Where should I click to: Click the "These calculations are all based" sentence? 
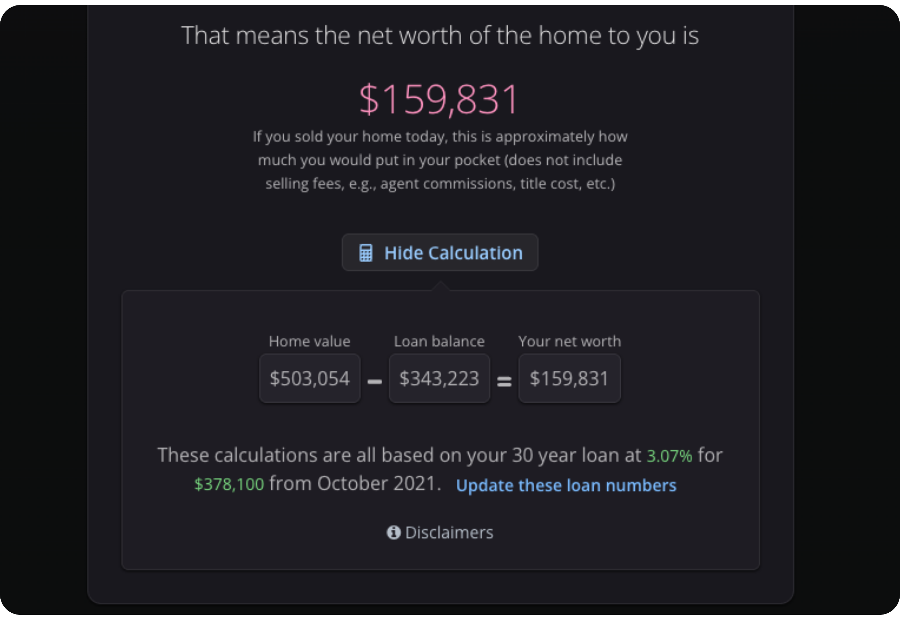point(399,455)
